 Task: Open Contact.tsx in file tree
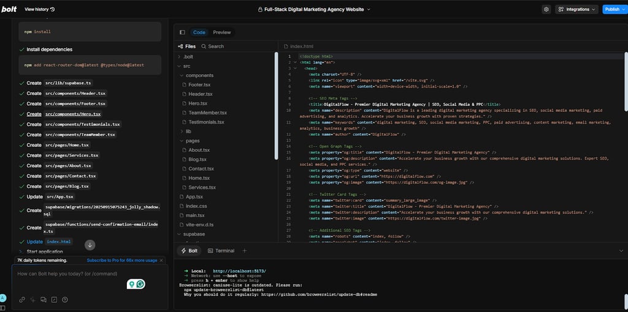[x=201, y=169]
